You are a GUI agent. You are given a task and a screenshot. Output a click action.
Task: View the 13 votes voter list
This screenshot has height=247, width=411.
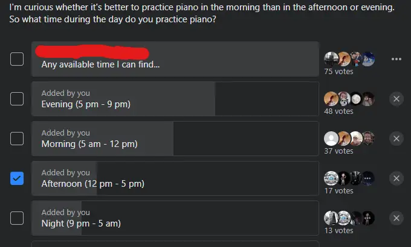coord(338,231)
